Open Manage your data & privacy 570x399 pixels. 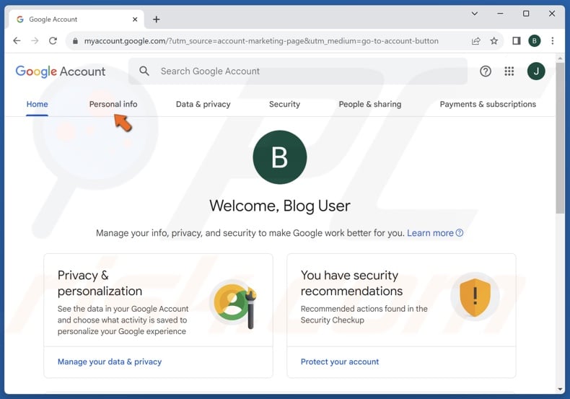[110, 361]
